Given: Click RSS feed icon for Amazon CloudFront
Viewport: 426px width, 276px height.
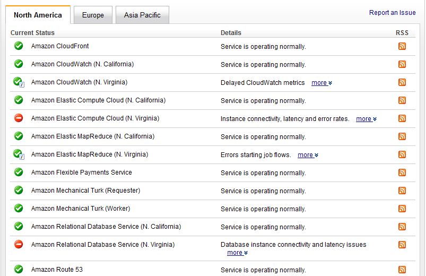Looking at the screenshot, I should pos(402,47).
